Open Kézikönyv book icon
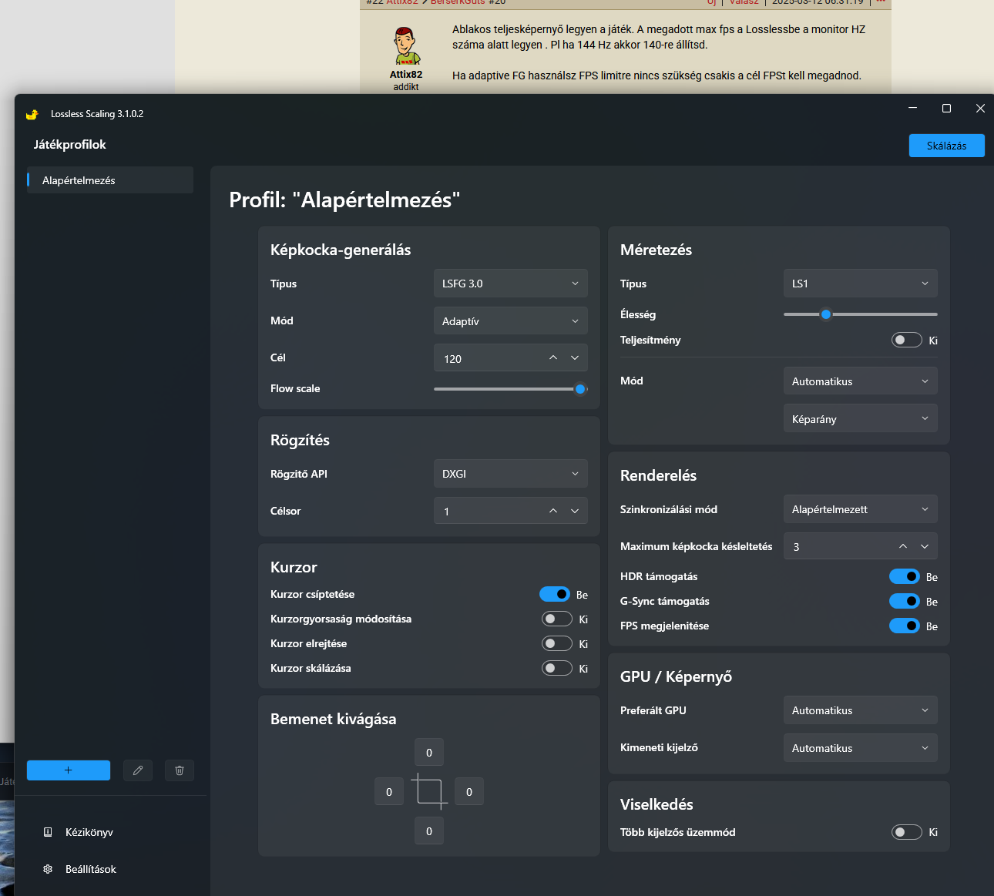 click(48, 832)
